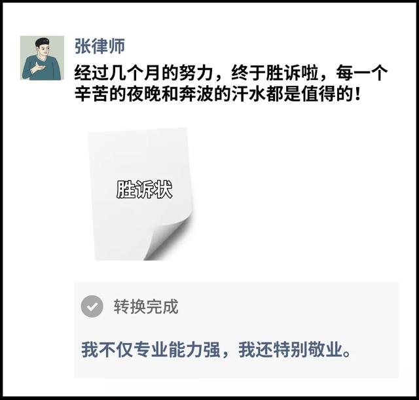
Task: Select the 转换完成 status label
Action: (x=146, y=306)
